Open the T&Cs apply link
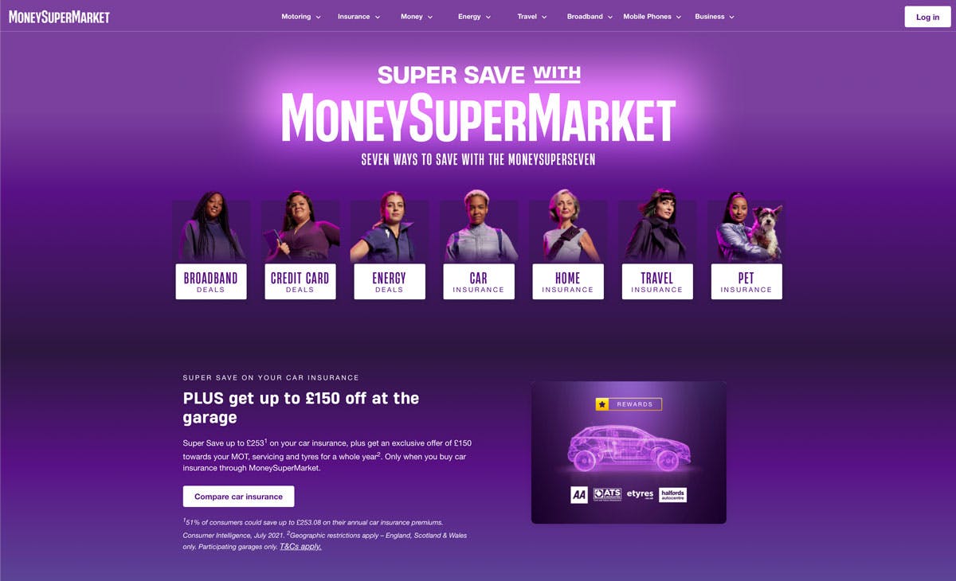 pyautogui.click(x=300, y=547)
